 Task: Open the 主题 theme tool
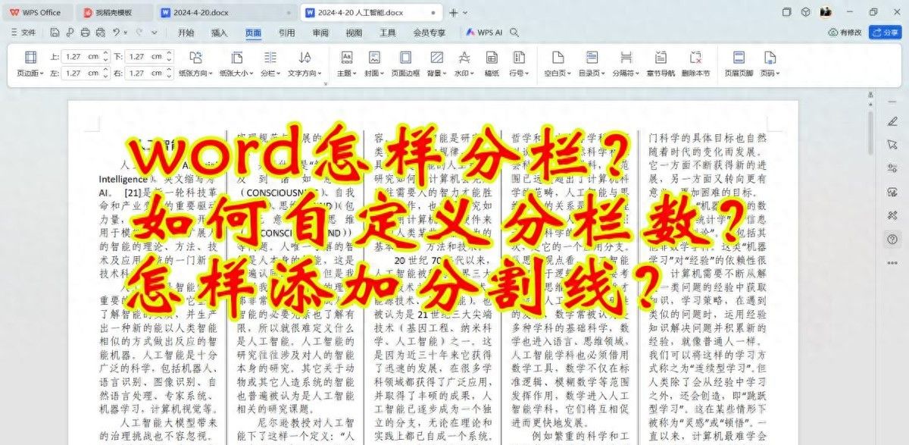(347, 64)
